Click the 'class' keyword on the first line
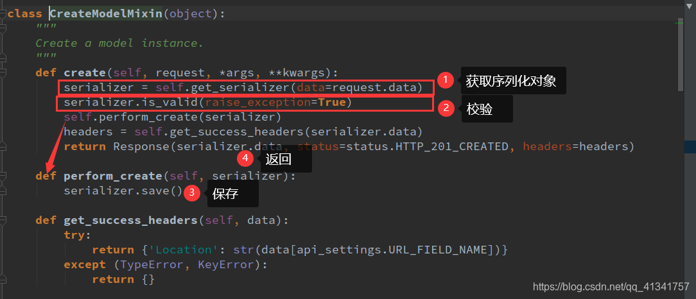The image size is (696, 299). pos(25,13)
